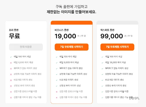Click check beside Expert plan monthly 36,000 pie
Image resolution: width=146 pixels, height=107 pixels.
coord(102,63)
